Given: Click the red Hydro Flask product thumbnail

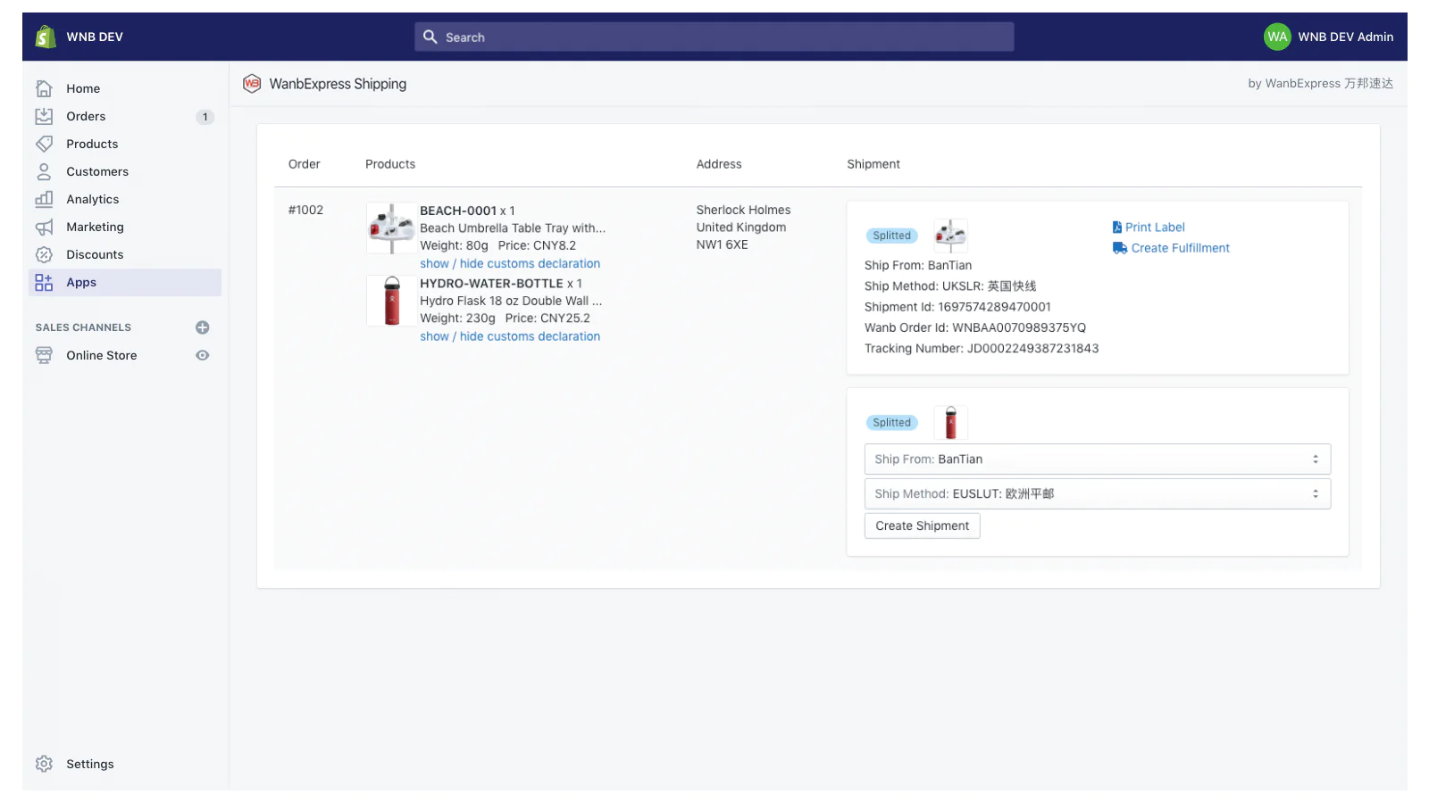Looking at the screenshot, I should (391, 301).
